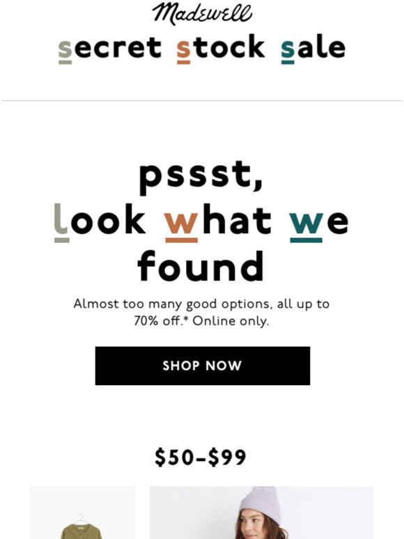
Task: Click the hanger above the green sweater
Action: 81,519
